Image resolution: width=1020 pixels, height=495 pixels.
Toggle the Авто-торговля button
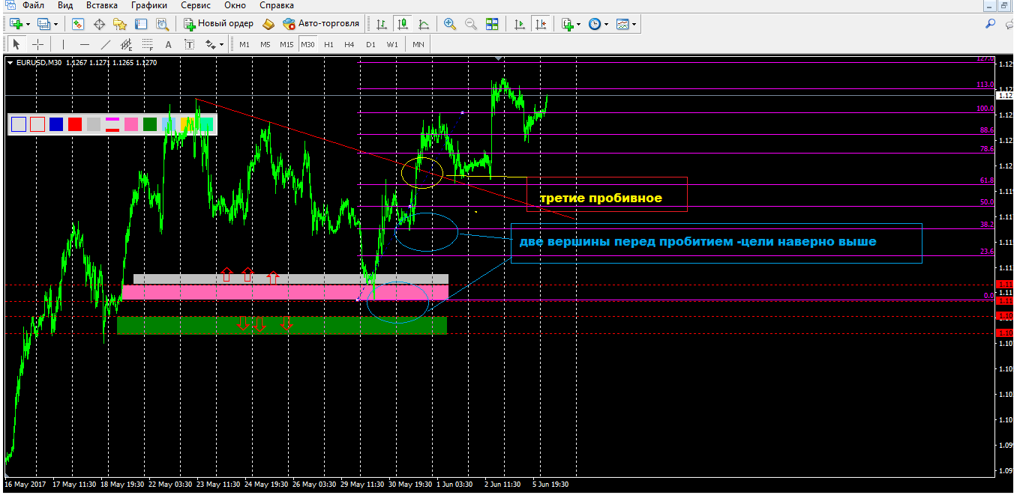click(x=321, y=24)
